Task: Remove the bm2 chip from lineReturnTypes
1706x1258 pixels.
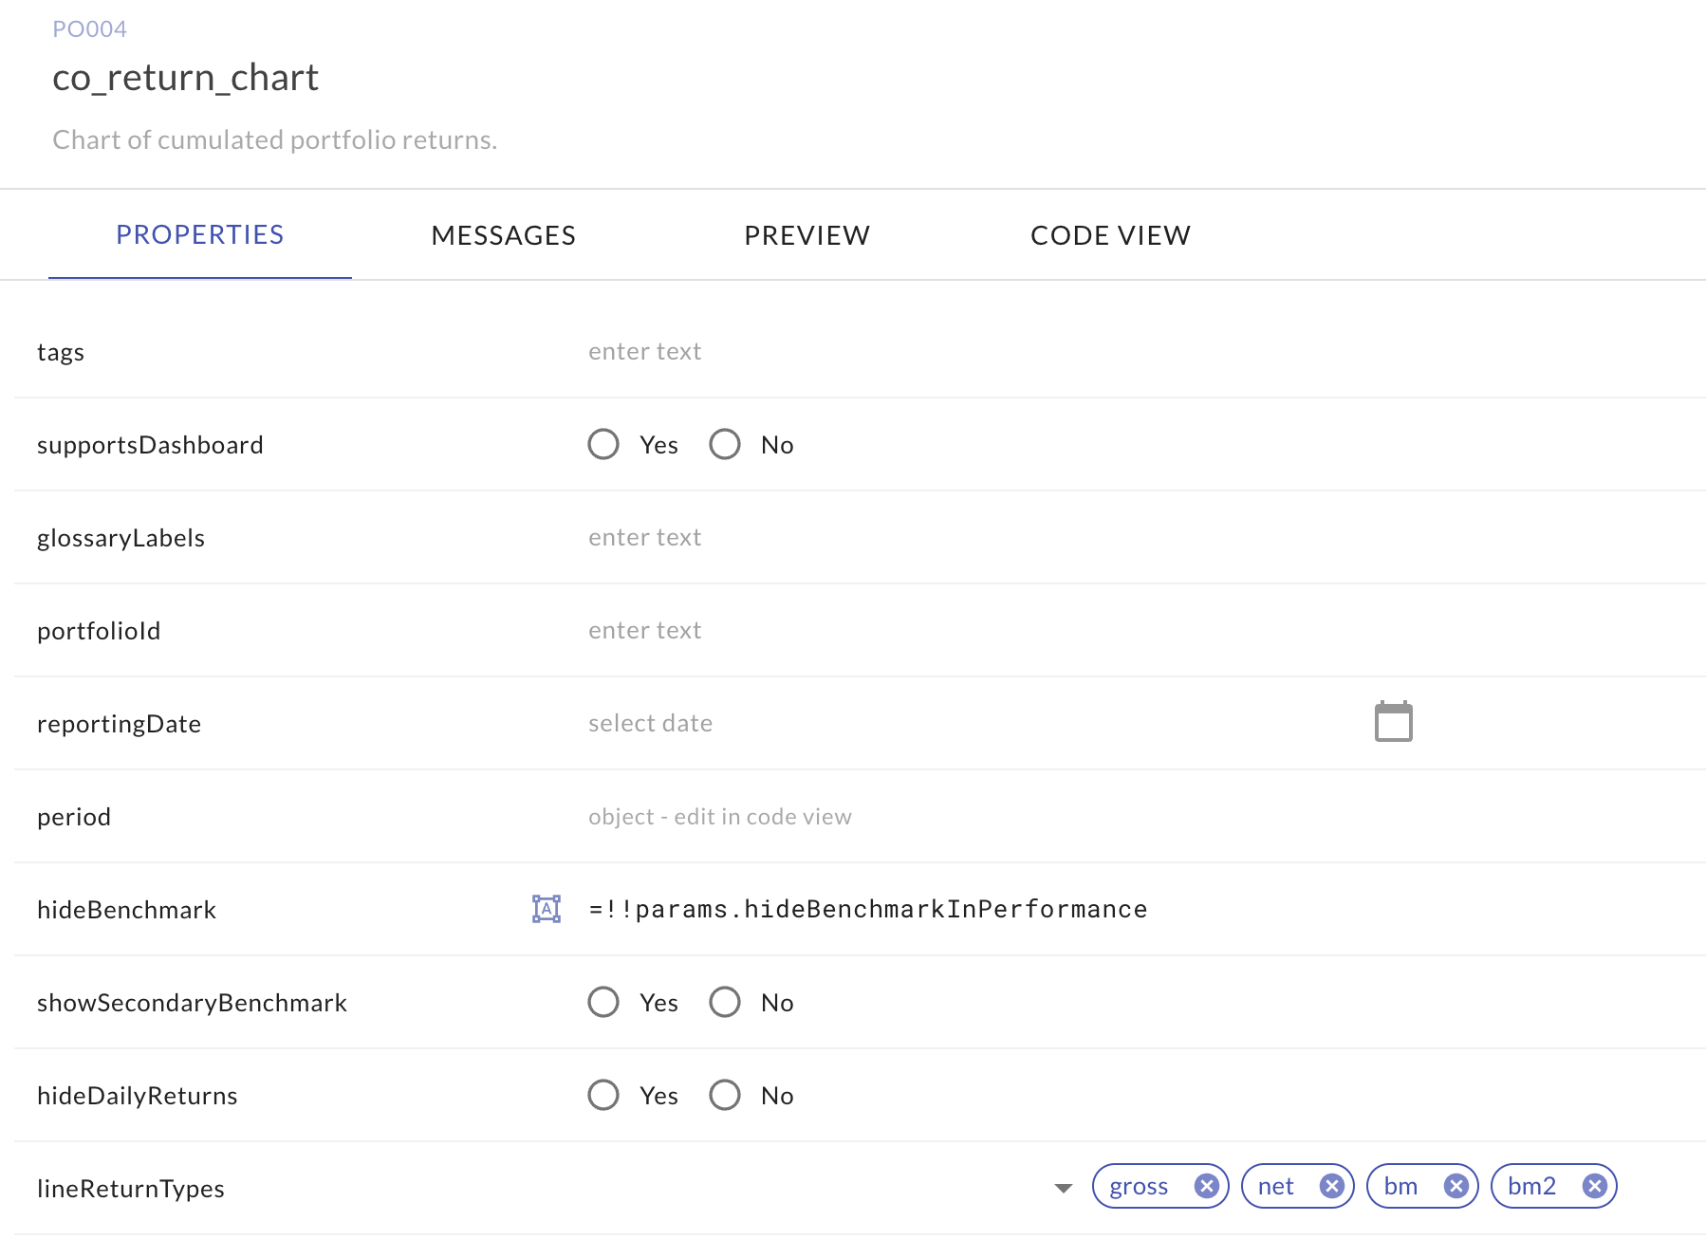Action: 1595,1186
